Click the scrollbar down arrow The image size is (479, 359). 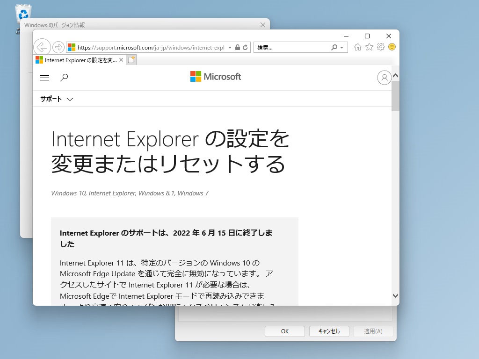[x=396, y=296]
